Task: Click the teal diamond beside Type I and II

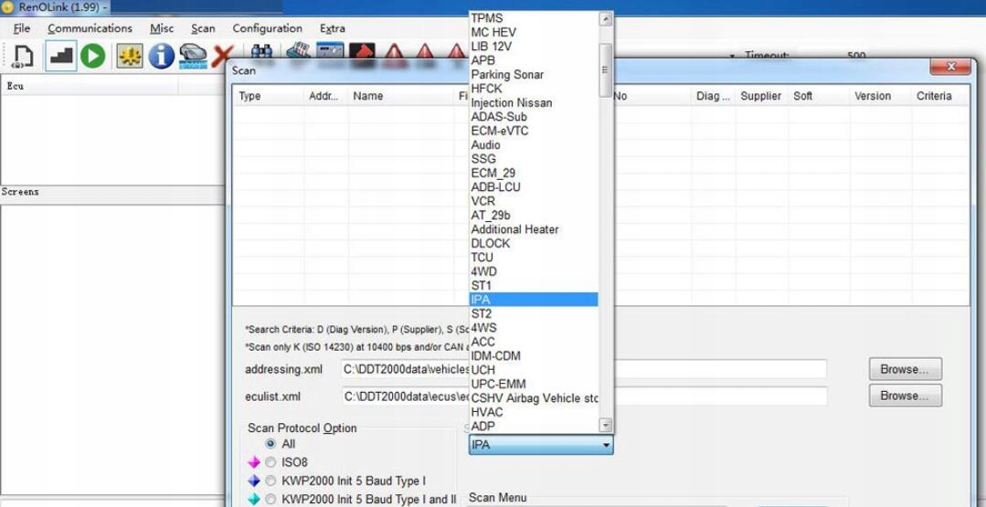Action: [254, 500]
